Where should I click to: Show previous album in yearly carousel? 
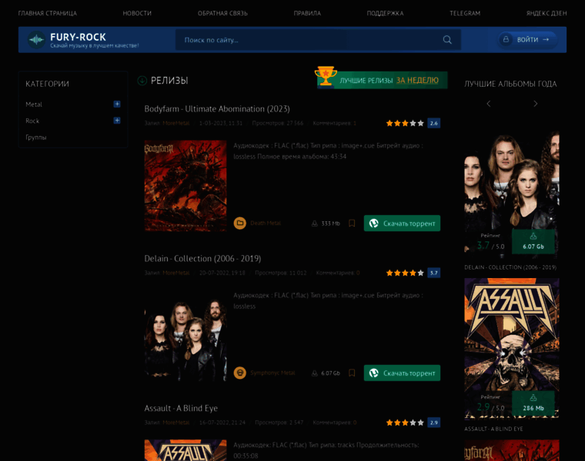coord(488,104)
